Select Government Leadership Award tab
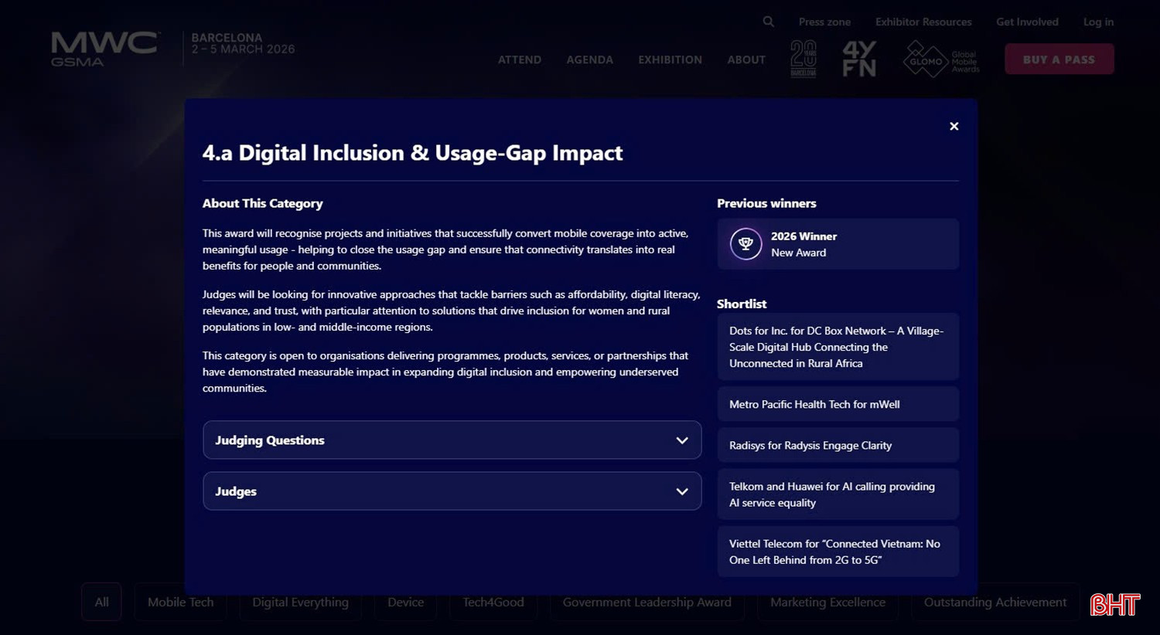This screenshot has width=1160, height=635. 647,602
